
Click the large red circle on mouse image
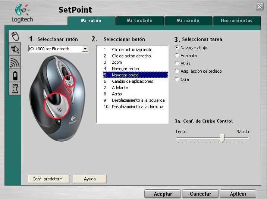tap(57, 105)
